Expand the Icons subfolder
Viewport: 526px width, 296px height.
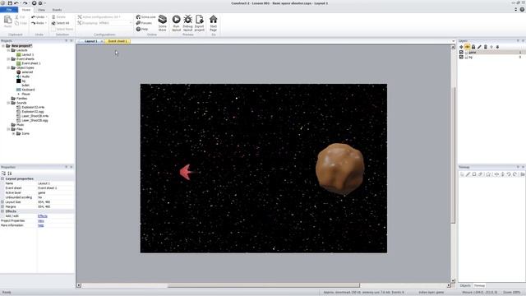(x=14, y=133)
